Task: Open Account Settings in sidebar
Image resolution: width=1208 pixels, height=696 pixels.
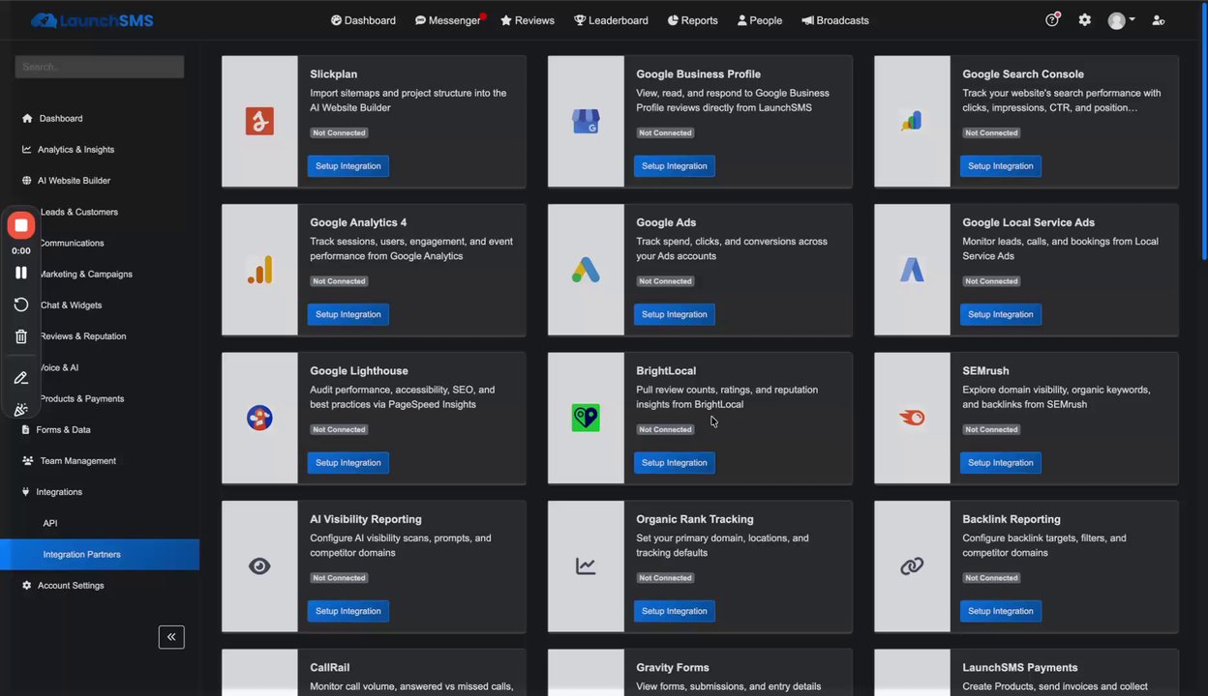Action: click(x=100, y=586)
